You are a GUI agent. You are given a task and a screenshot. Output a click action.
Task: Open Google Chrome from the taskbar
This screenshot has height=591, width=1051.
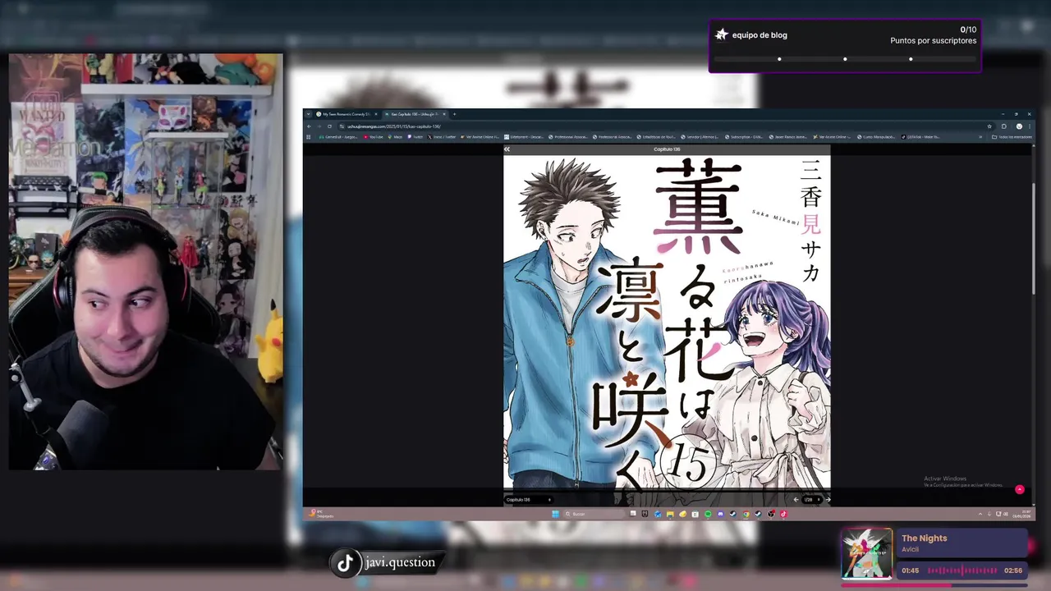tap(746, 514)
